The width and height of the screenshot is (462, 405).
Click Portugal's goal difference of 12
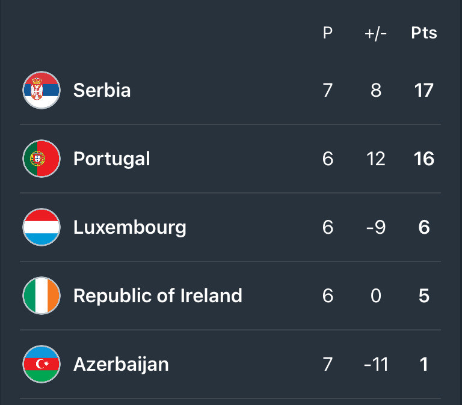375,159
